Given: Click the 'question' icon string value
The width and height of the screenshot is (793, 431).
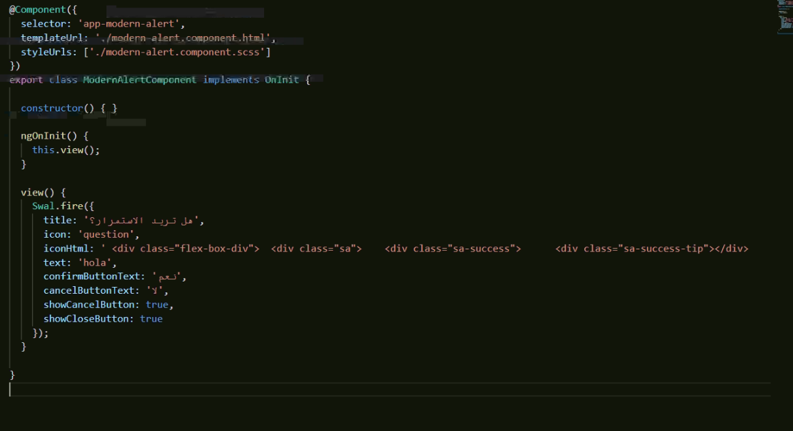Looking at the screenshot, I should point(104,234).
